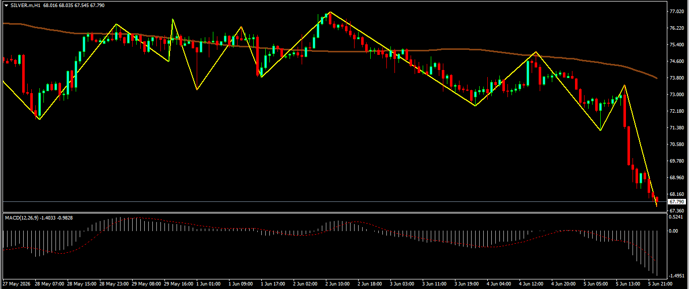Click time axis label 3 Jun 03:00
Screen dimensions: 689x289
[x=402, y=284]
